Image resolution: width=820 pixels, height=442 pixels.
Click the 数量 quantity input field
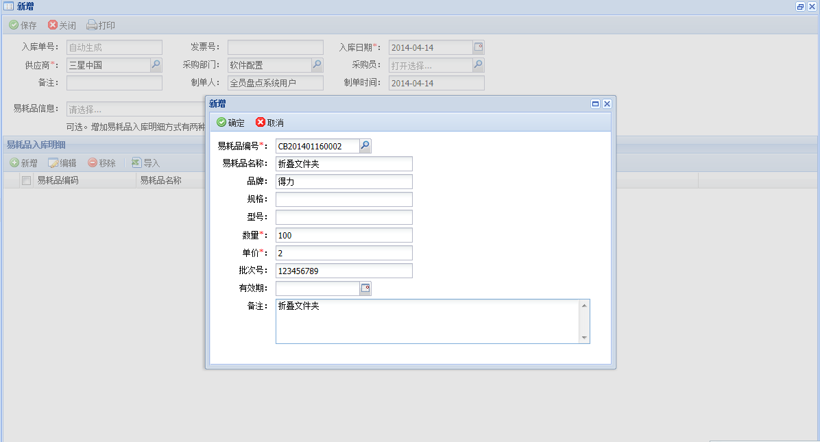click(343, 235)
